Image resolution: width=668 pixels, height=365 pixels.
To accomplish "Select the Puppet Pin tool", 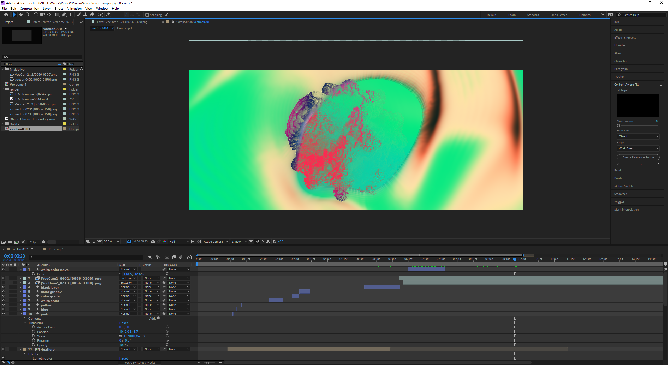I will click(108, 15).
